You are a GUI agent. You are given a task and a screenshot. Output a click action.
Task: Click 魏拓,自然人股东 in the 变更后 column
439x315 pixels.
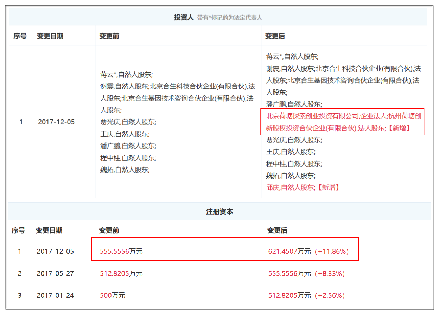click(291, 175)
